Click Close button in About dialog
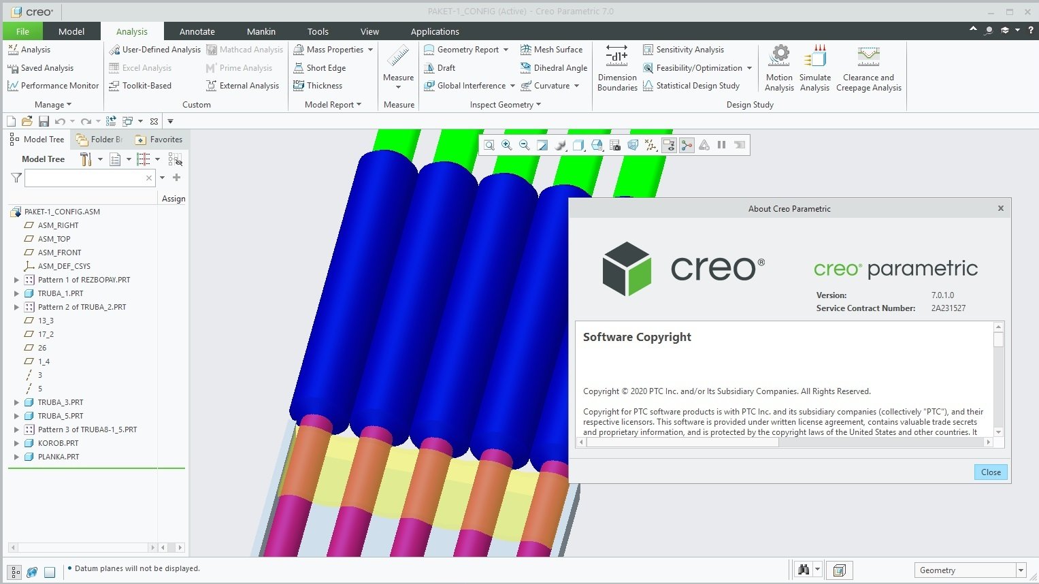The width and height of the screenshot is (1039, 584). click(x=991, y=472)
